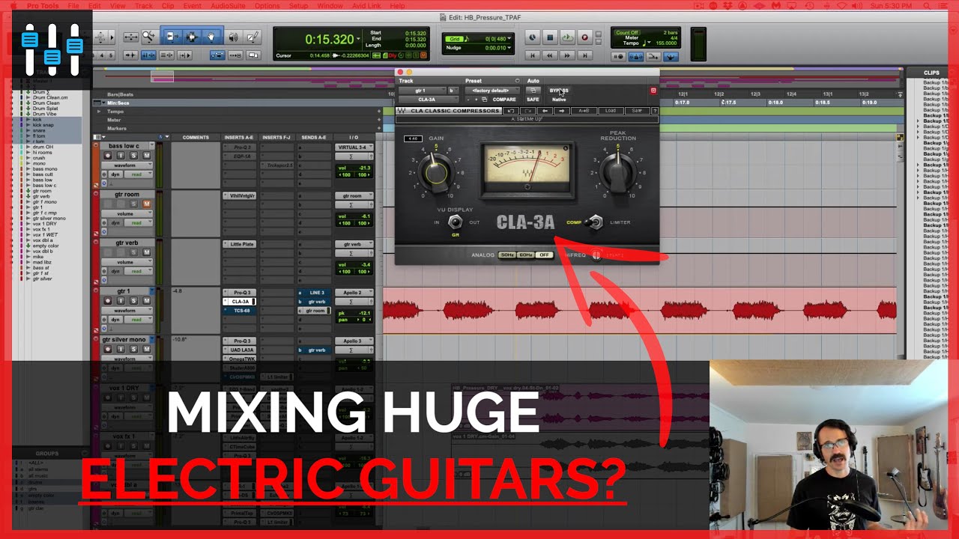Open the factory default preset dropdown
Viewport: 959px width, 539px height.
(x=491, y=90)
